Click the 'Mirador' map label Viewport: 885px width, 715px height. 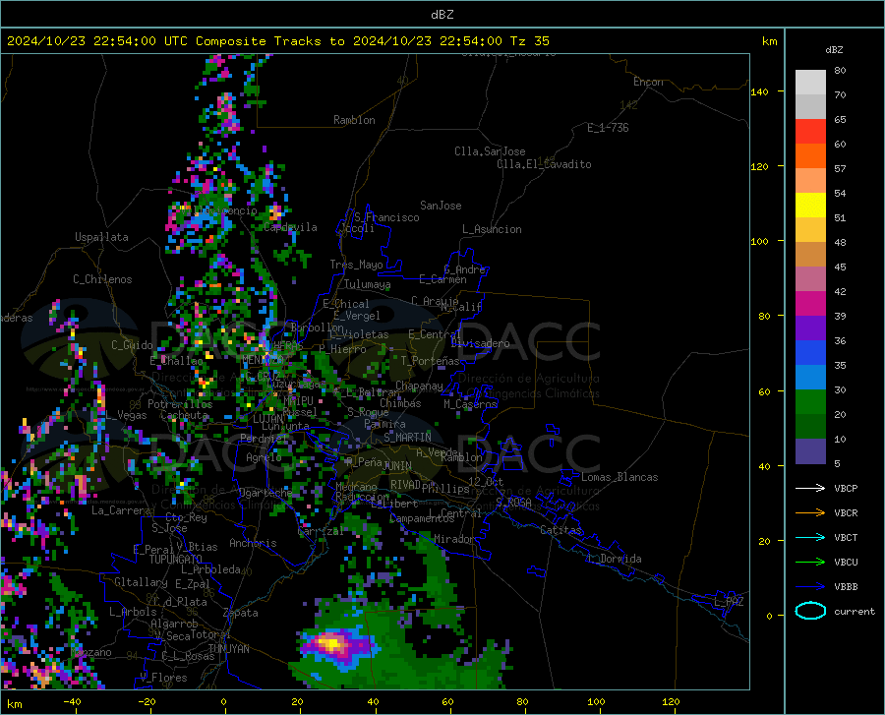pyautogui.click(x=454, y=539)
